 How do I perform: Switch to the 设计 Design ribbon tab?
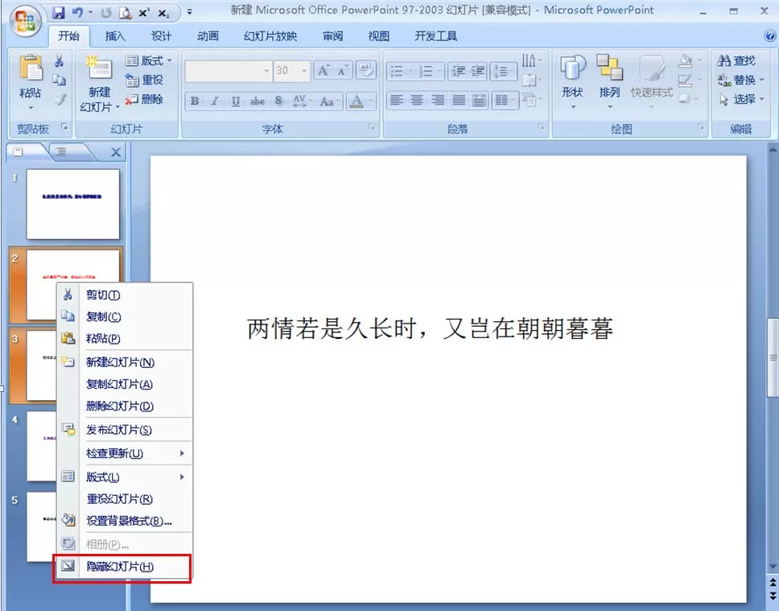tap(161, 35)
